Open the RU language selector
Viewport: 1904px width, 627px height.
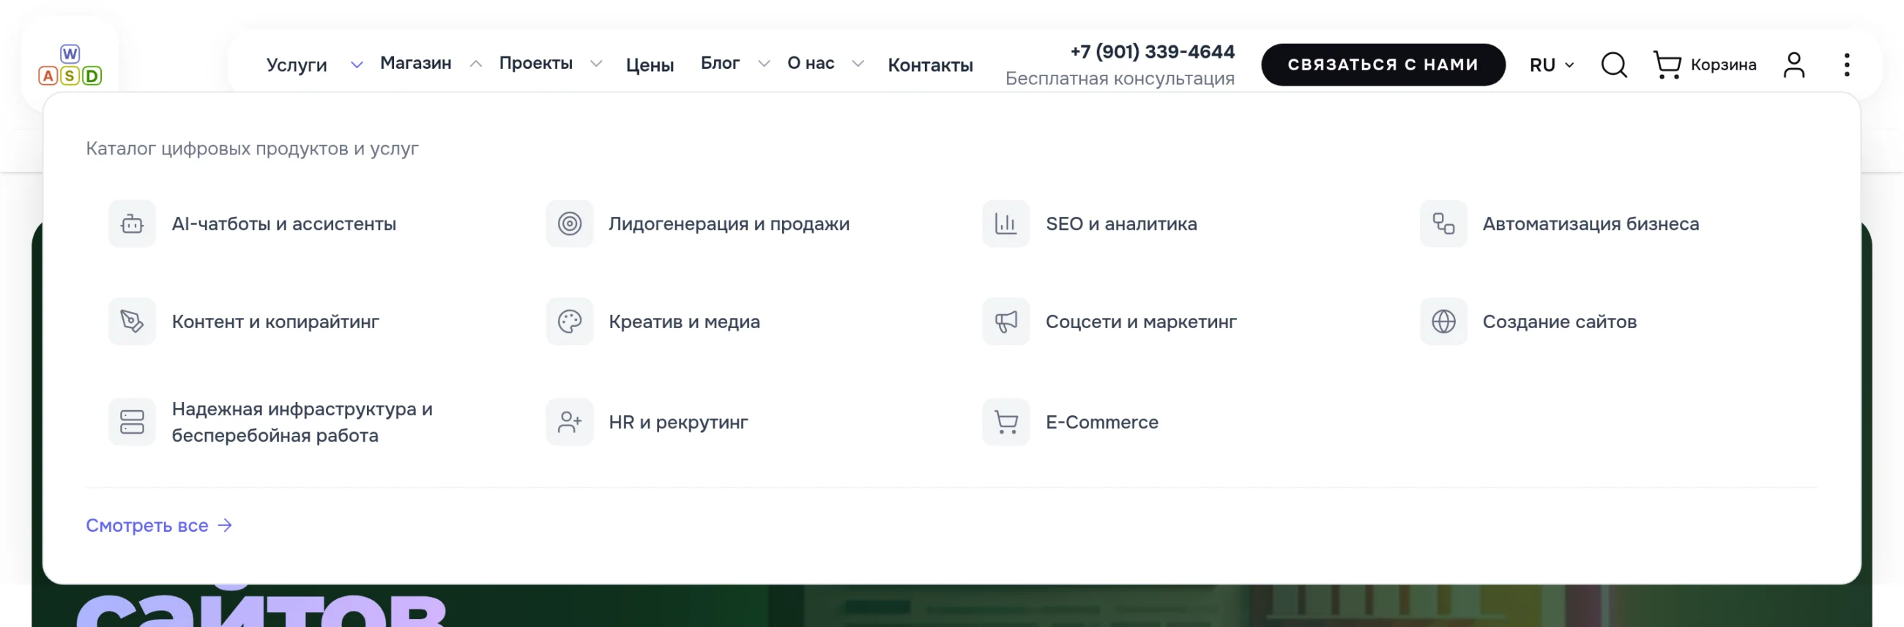[1552, 65]
